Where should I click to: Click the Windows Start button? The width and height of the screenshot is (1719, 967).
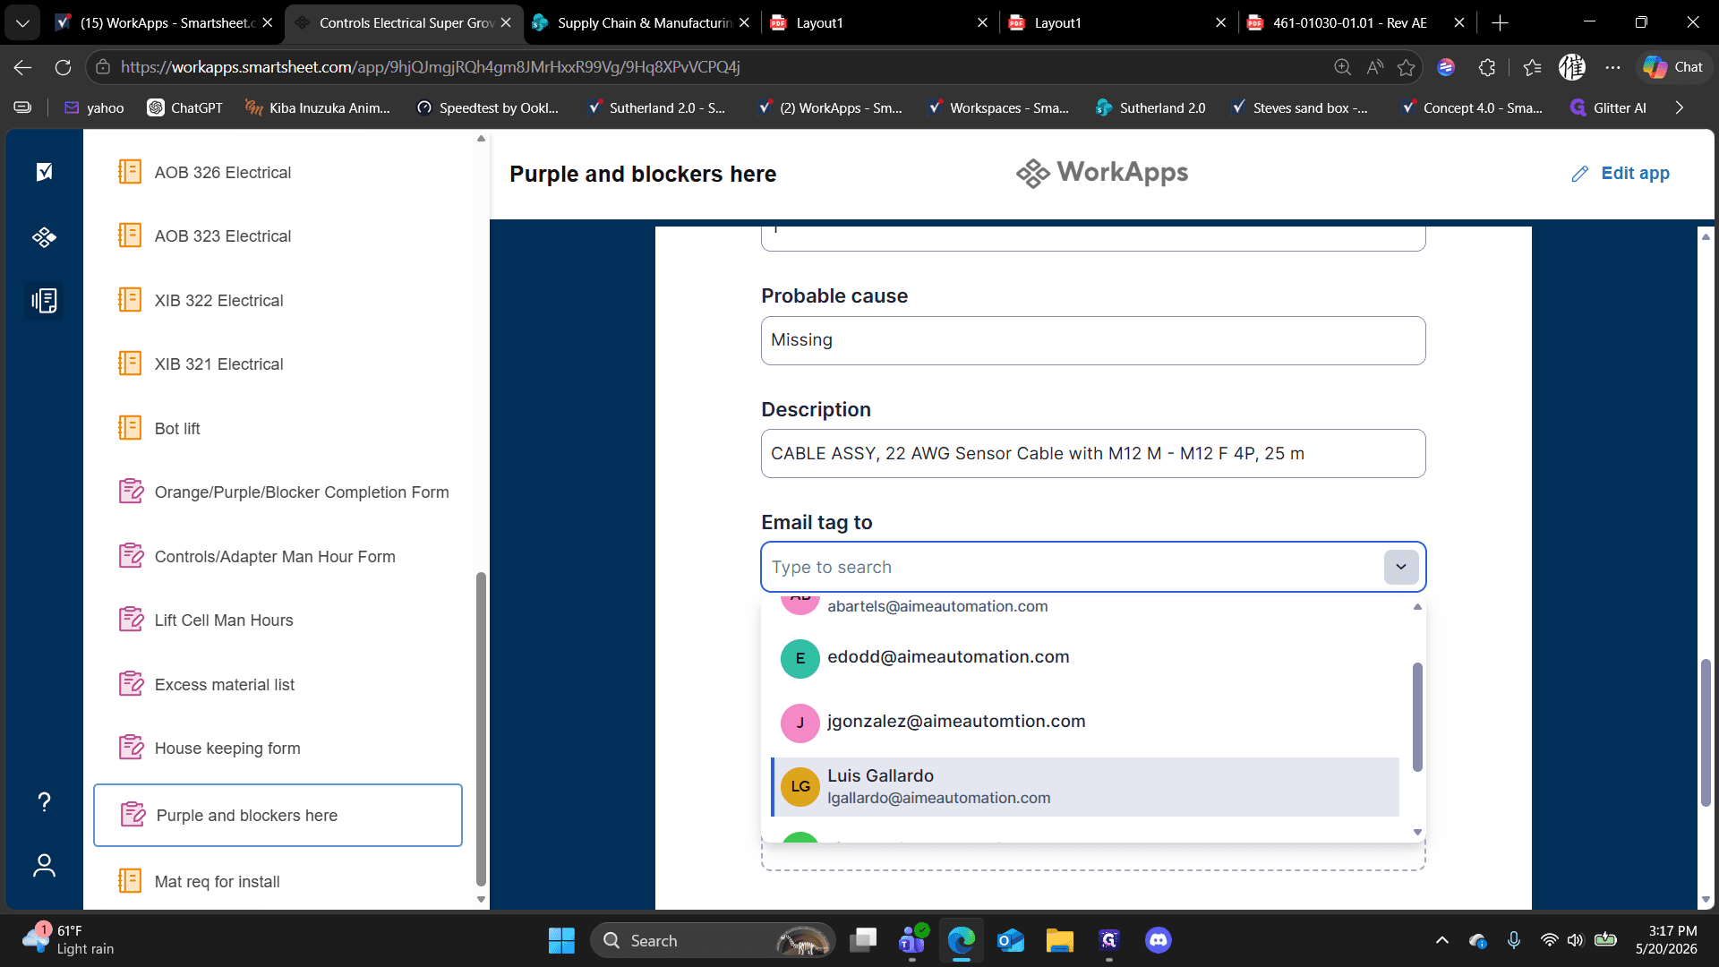561,940
